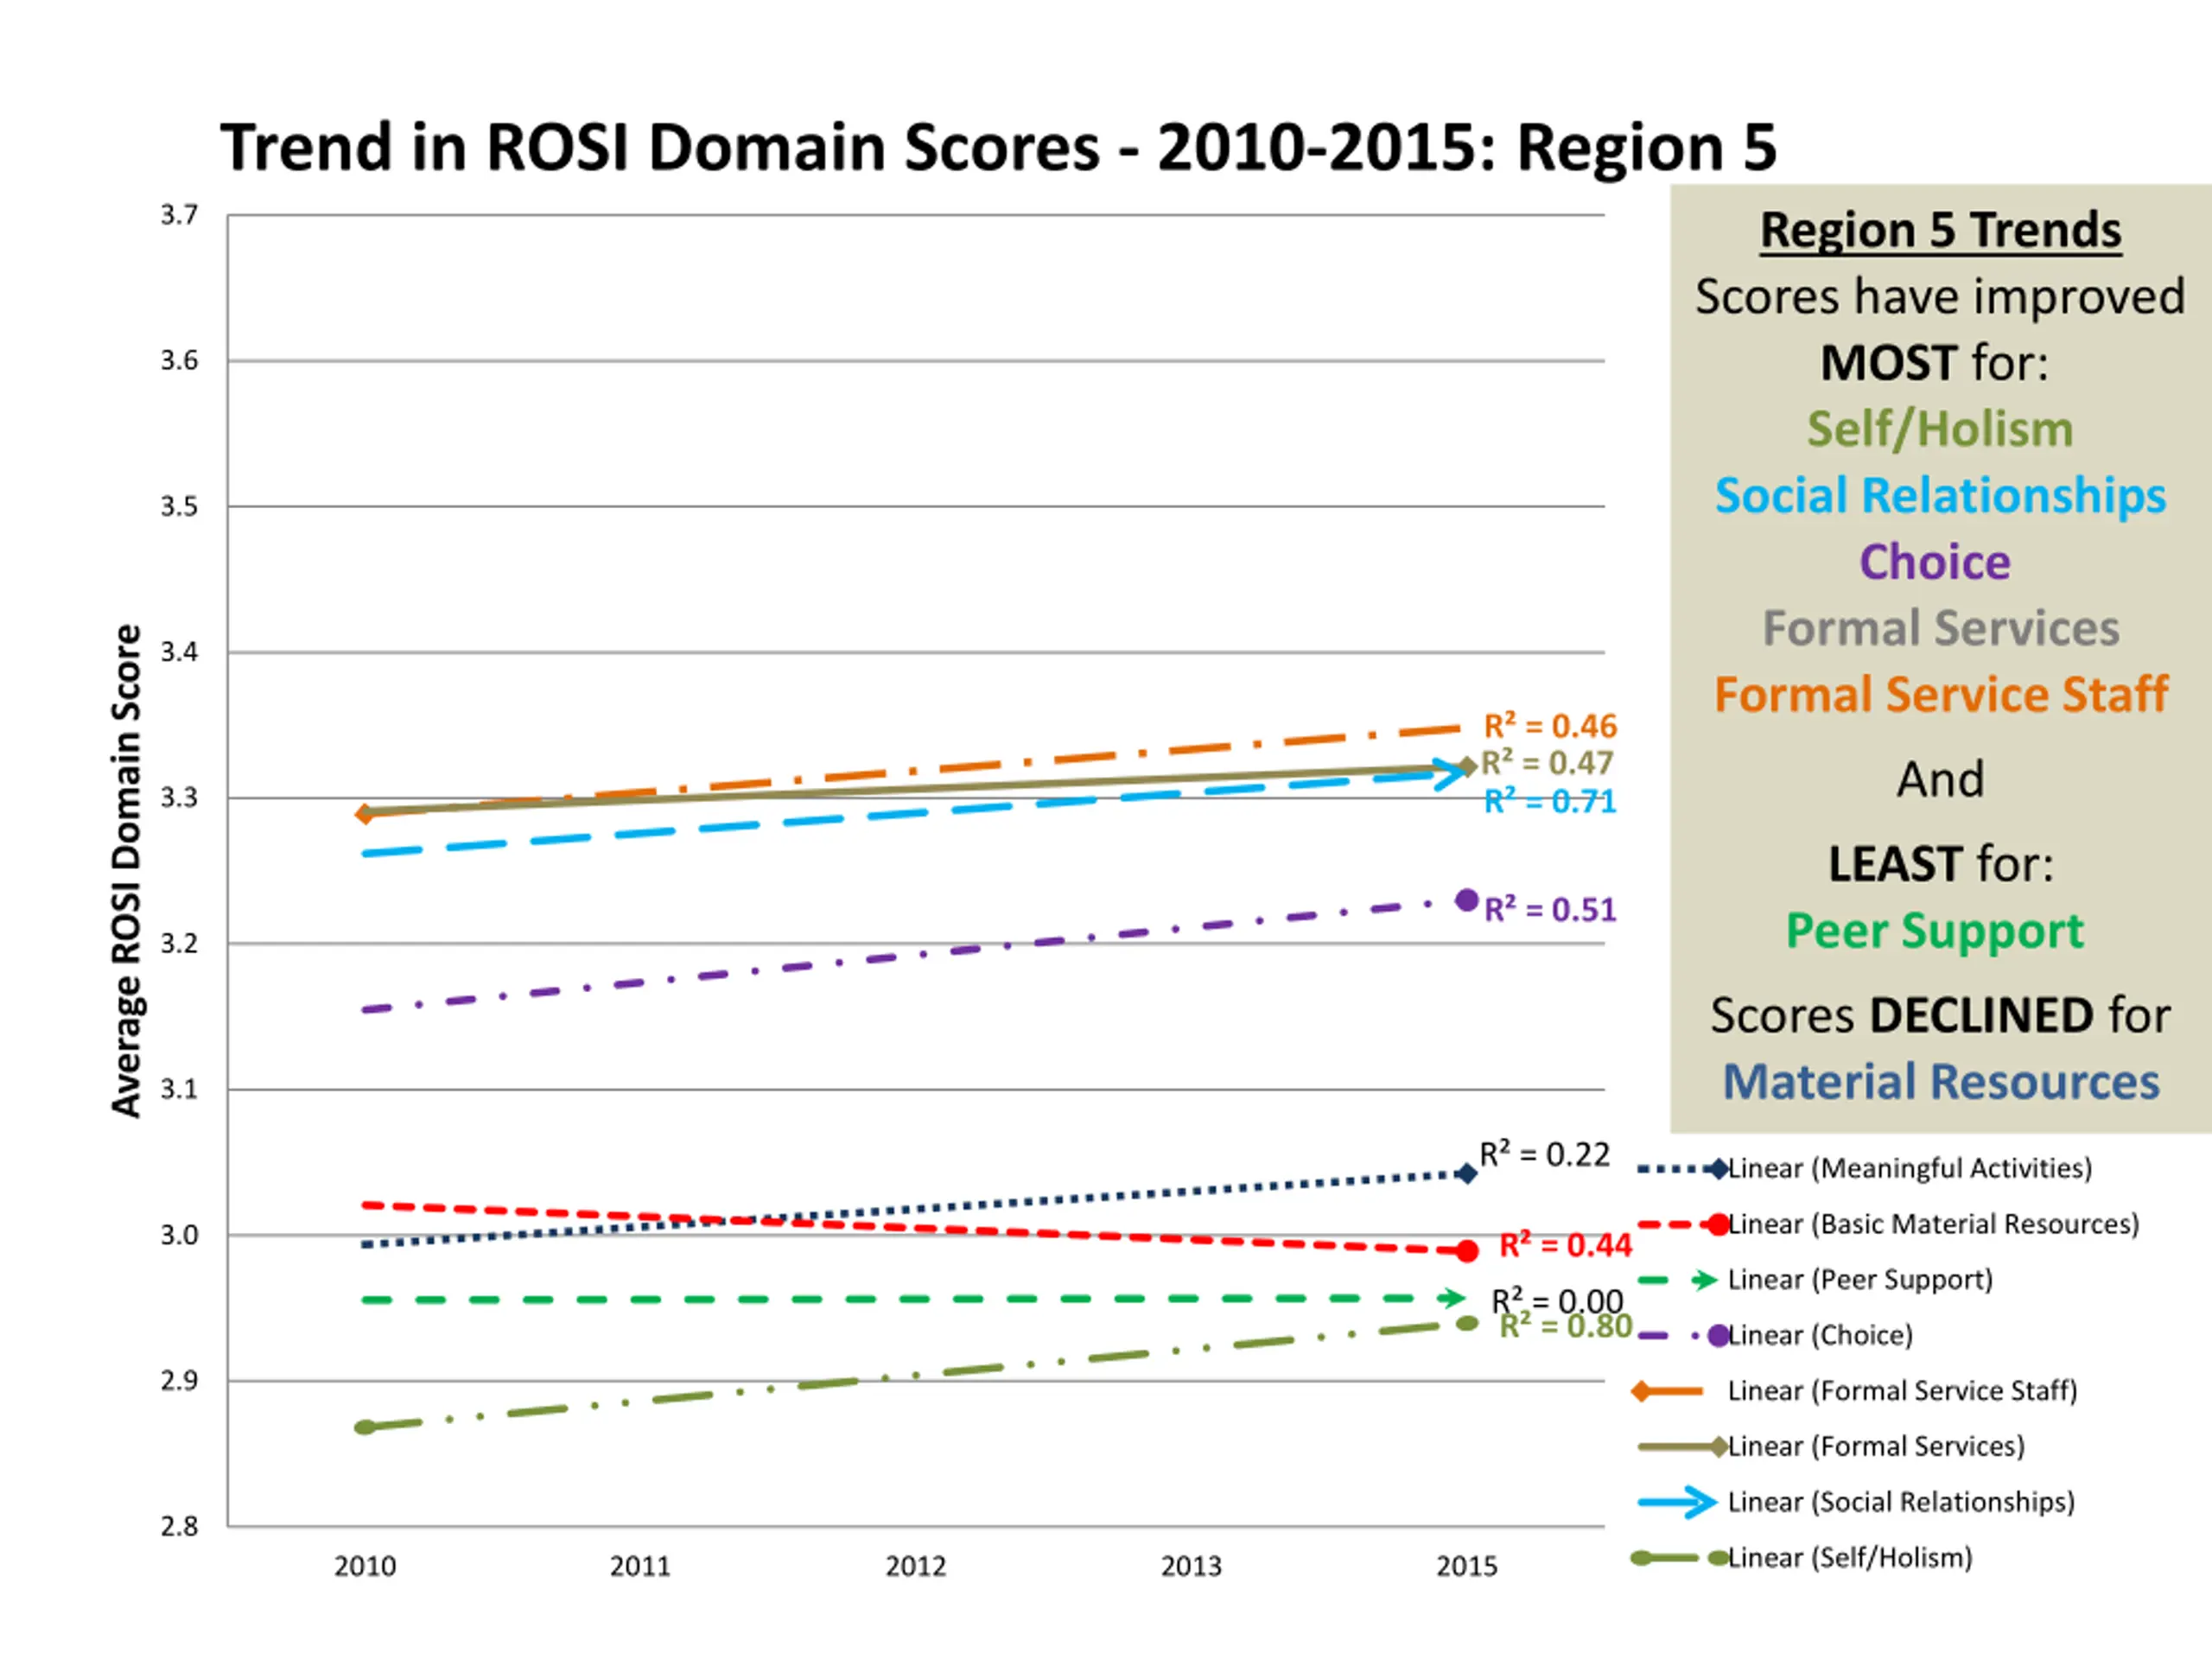
Task: Click the tan diamond legend marker for Formal Services
Action: 1718,1447
